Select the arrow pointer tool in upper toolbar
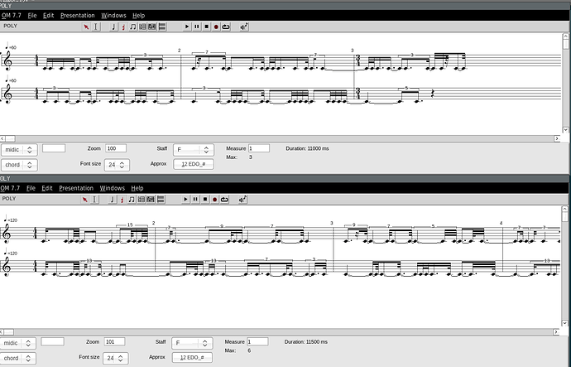571x367 pixels. click(86, 27)
